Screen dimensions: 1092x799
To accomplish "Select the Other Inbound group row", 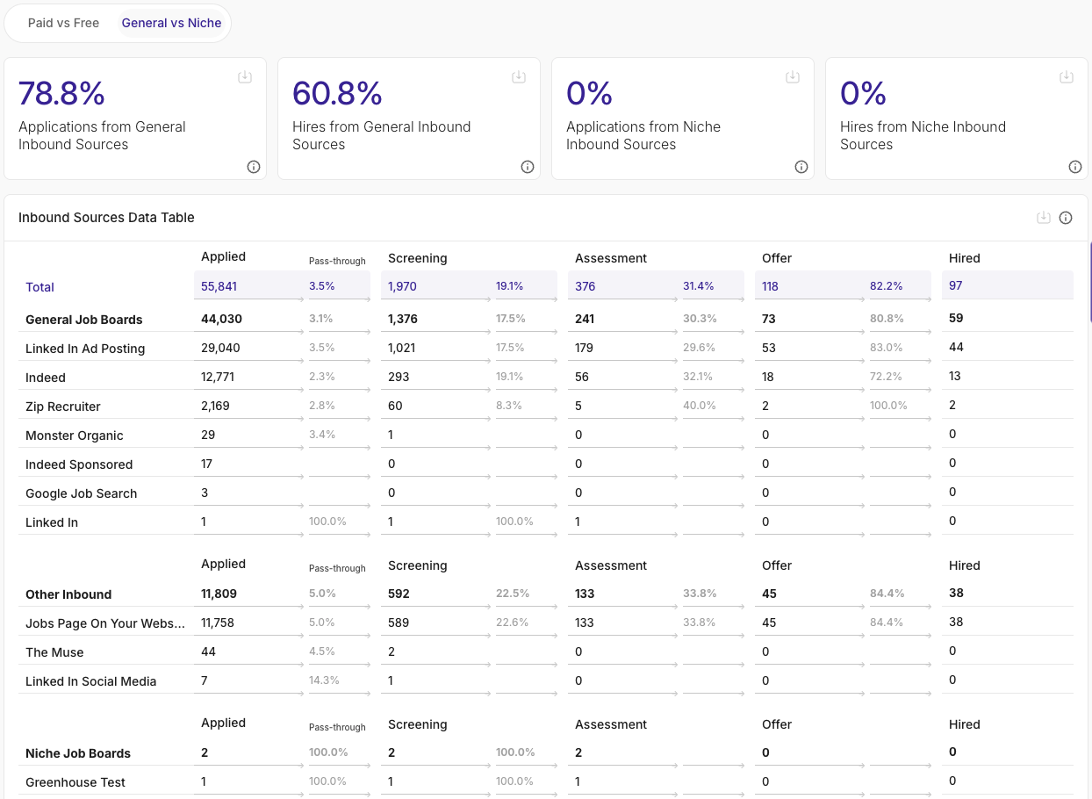I will click(x=68, y=594).
